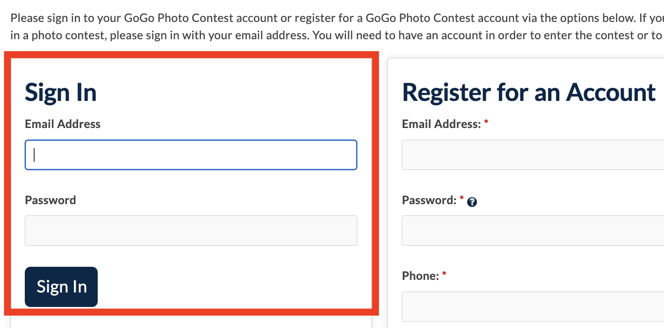Viewport: 664px width, 328px height.
Task: Click the red asterisk beside registration Email Address
Action: pyautogui.click(x=486, y=122)
